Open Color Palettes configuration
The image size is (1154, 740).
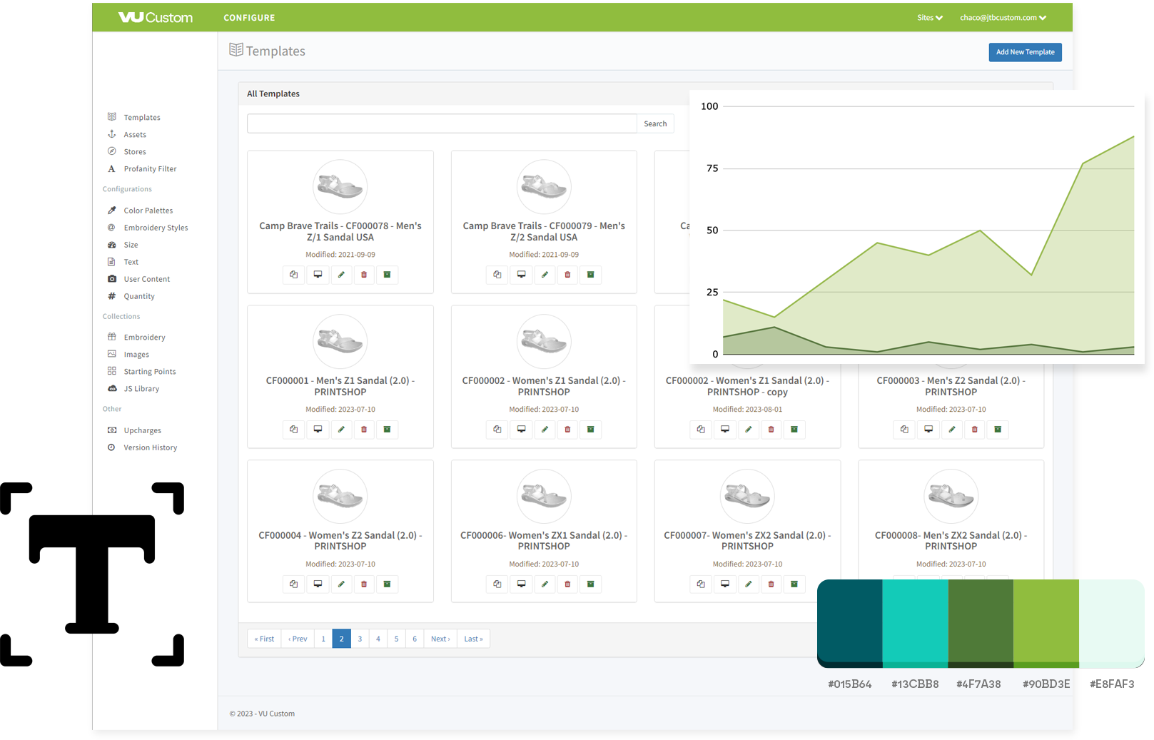[x=148, y=211]
